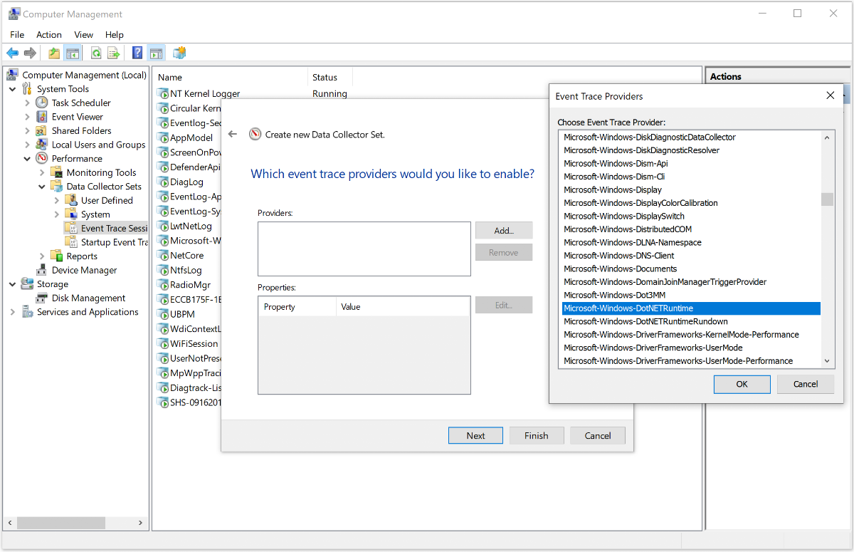
Task: Toggle the Show/Hide Action Pane icon
Action: [x=157, y=53]
